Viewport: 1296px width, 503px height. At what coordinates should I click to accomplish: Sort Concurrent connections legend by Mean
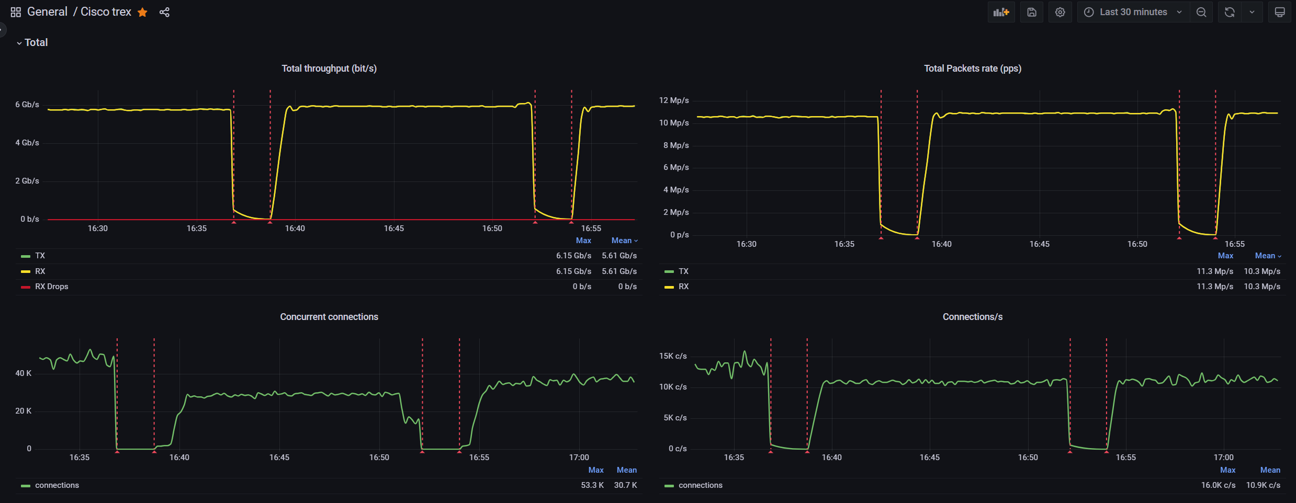(627, 470)
